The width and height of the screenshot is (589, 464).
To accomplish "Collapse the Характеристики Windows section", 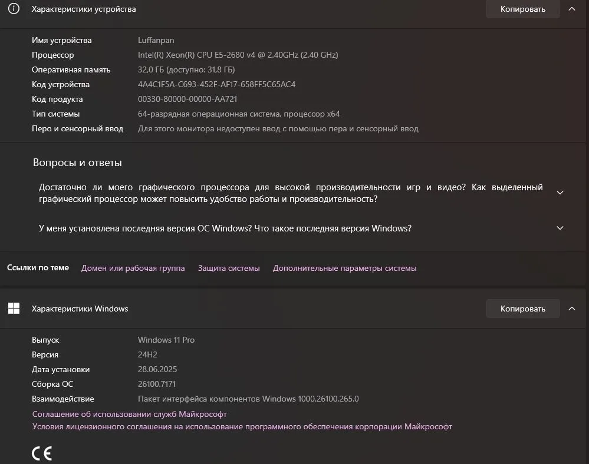I will 571,309.
